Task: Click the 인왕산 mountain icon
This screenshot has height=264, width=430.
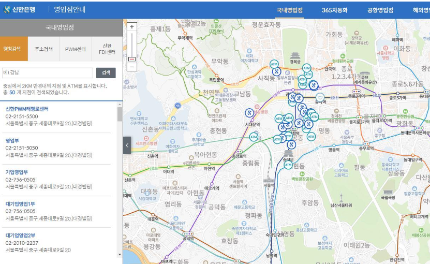Action: click(216, 21)
